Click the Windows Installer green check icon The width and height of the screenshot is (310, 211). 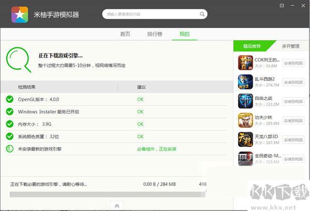click(10, 112)
